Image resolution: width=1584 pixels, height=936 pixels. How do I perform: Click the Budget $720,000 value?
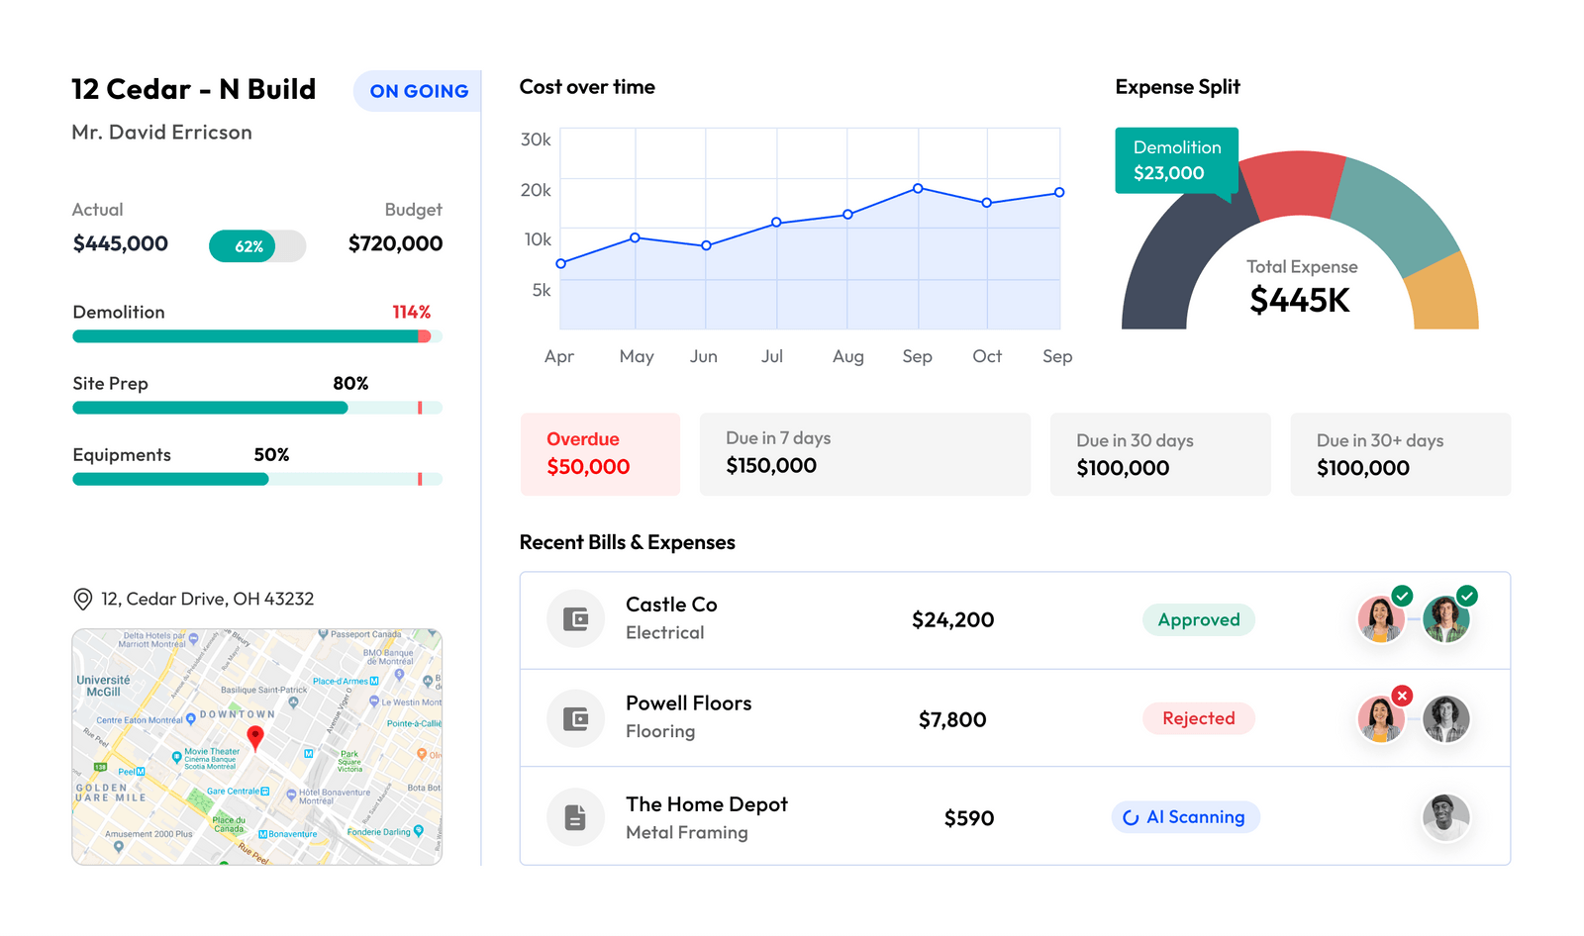click(x=395, y=243)
